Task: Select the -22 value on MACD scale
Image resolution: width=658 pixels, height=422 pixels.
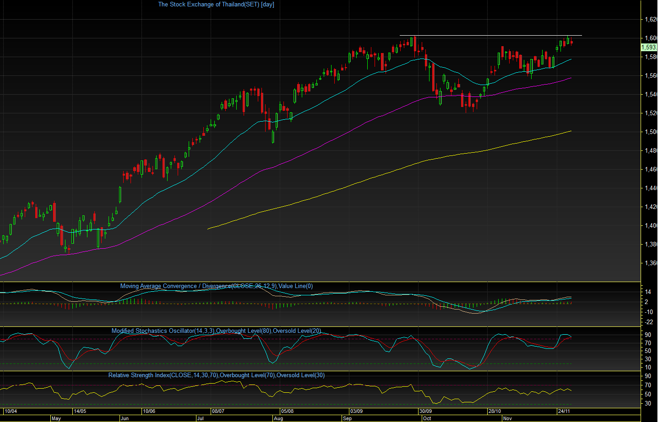Action: (x=648, y=322)
